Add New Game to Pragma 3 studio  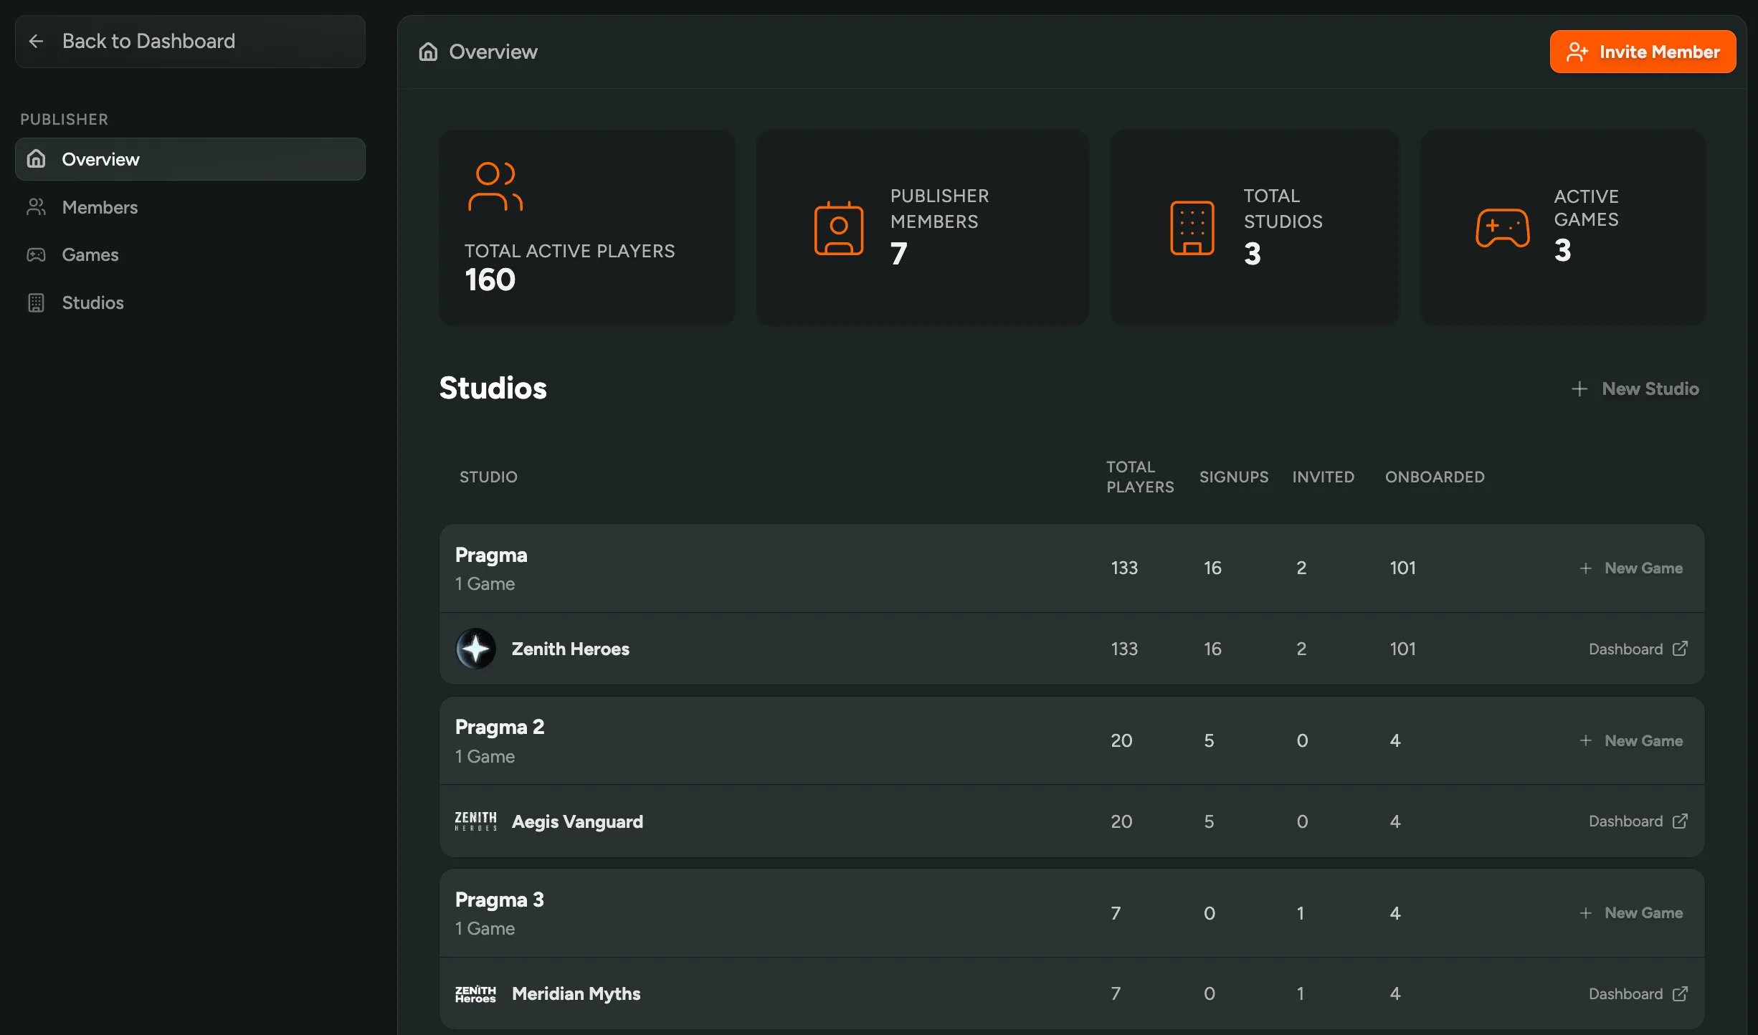tap(1631, 913)
